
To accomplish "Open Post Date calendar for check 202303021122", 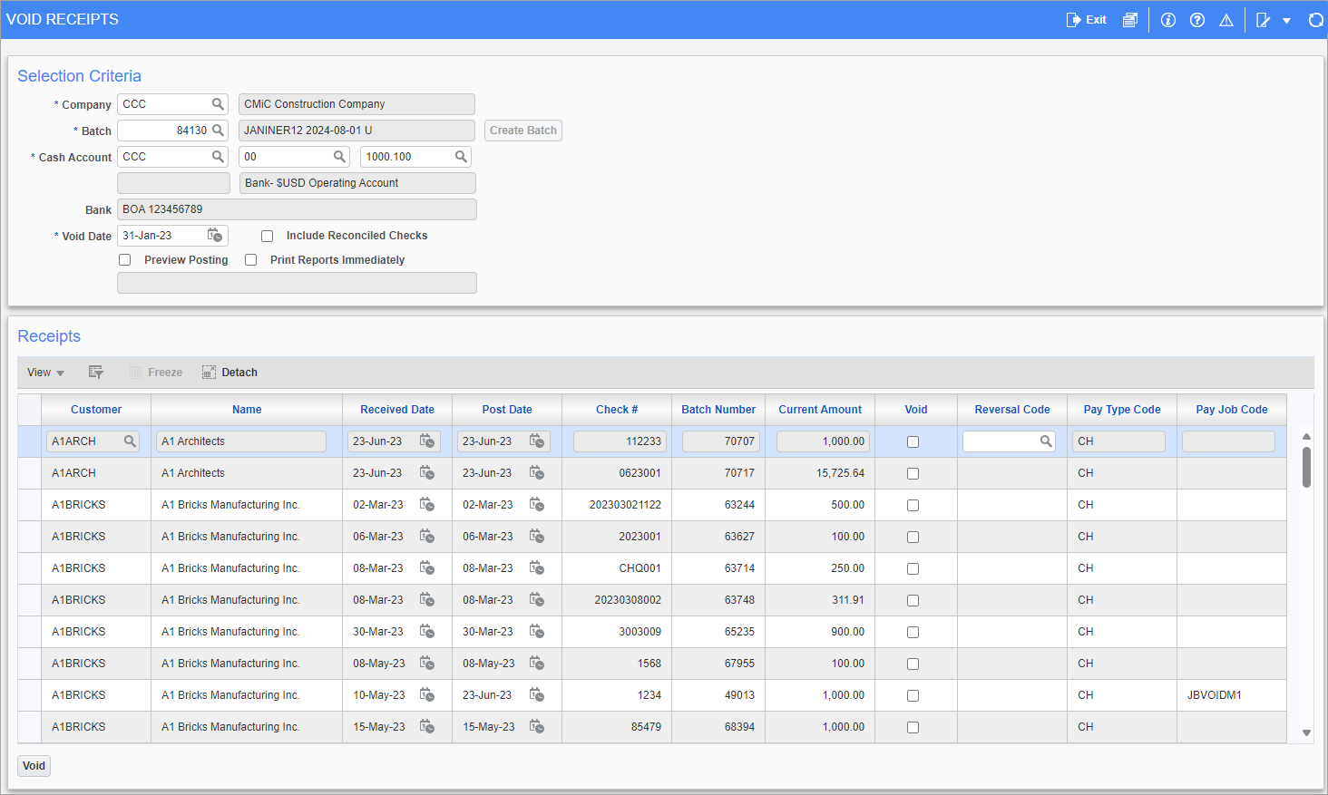I will [x=537, y=505].
